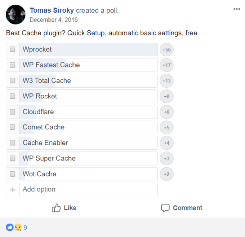Check the Wprocket poll option

[13, 49]
